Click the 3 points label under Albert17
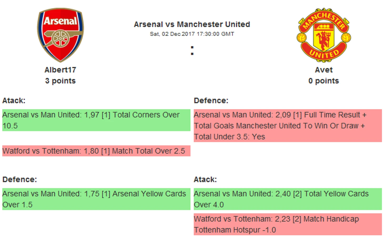384x252 pixels. [60, 81]
